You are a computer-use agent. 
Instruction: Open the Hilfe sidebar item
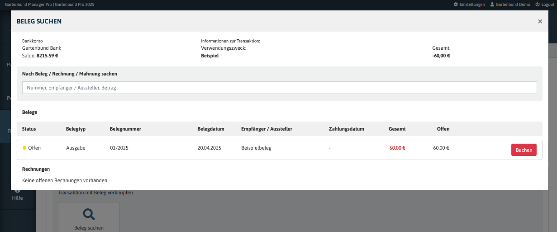click(x=17, y=198)
